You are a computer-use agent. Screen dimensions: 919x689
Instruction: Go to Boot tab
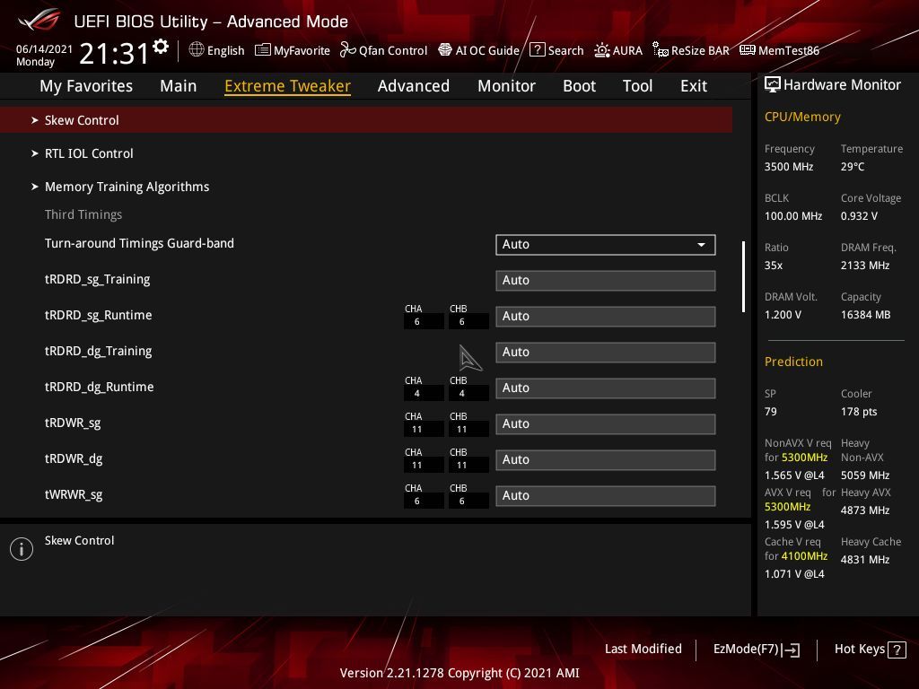[579, 86]
